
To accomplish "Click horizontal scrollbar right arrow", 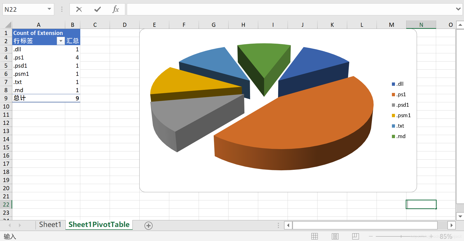I will [451, 225].
